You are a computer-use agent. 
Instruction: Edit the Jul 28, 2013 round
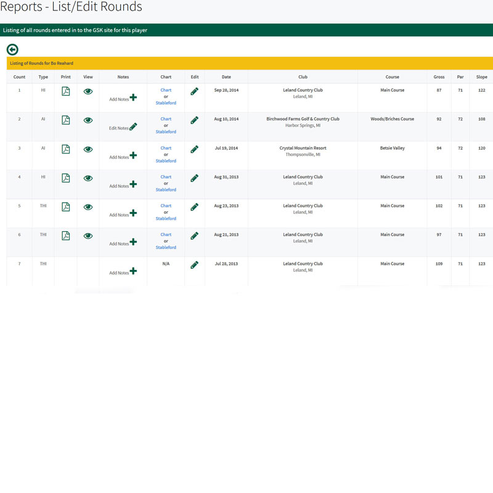[x=195, y=264]
